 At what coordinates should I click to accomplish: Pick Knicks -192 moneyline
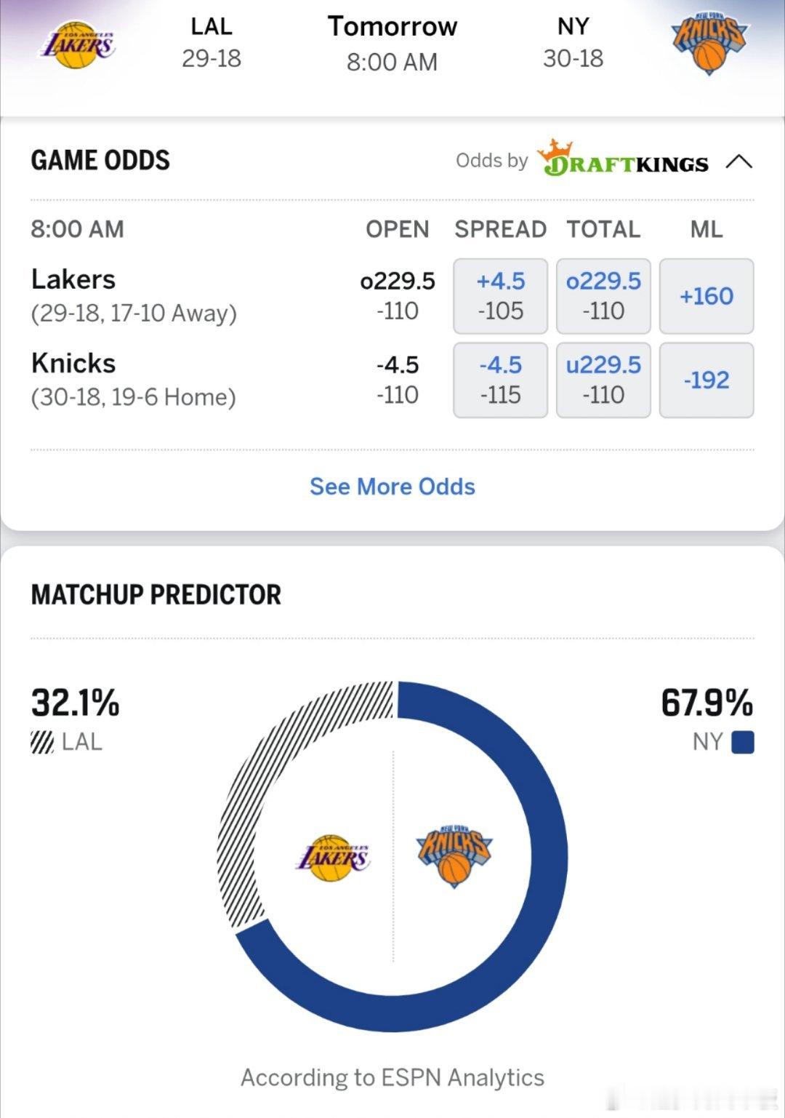click(706, 380)
